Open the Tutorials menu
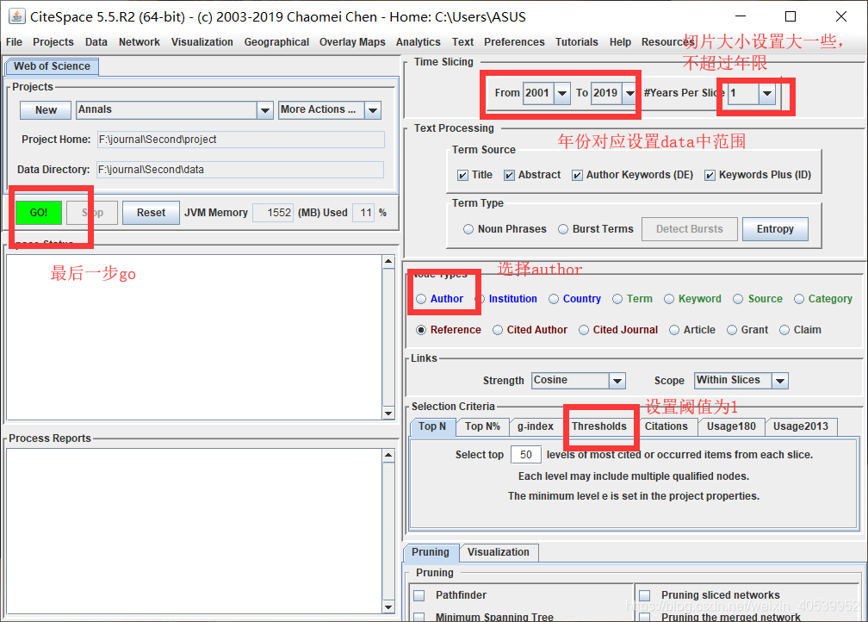Screen dimensions: 868x622 tap(576, 42)
